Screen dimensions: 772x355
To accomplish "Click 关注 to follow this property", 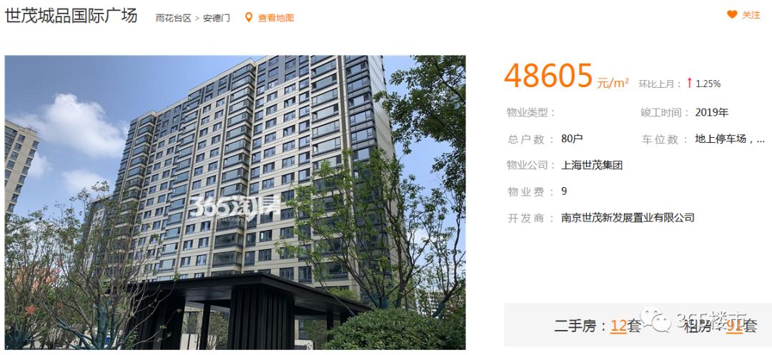I will click(x=751, y=15).
